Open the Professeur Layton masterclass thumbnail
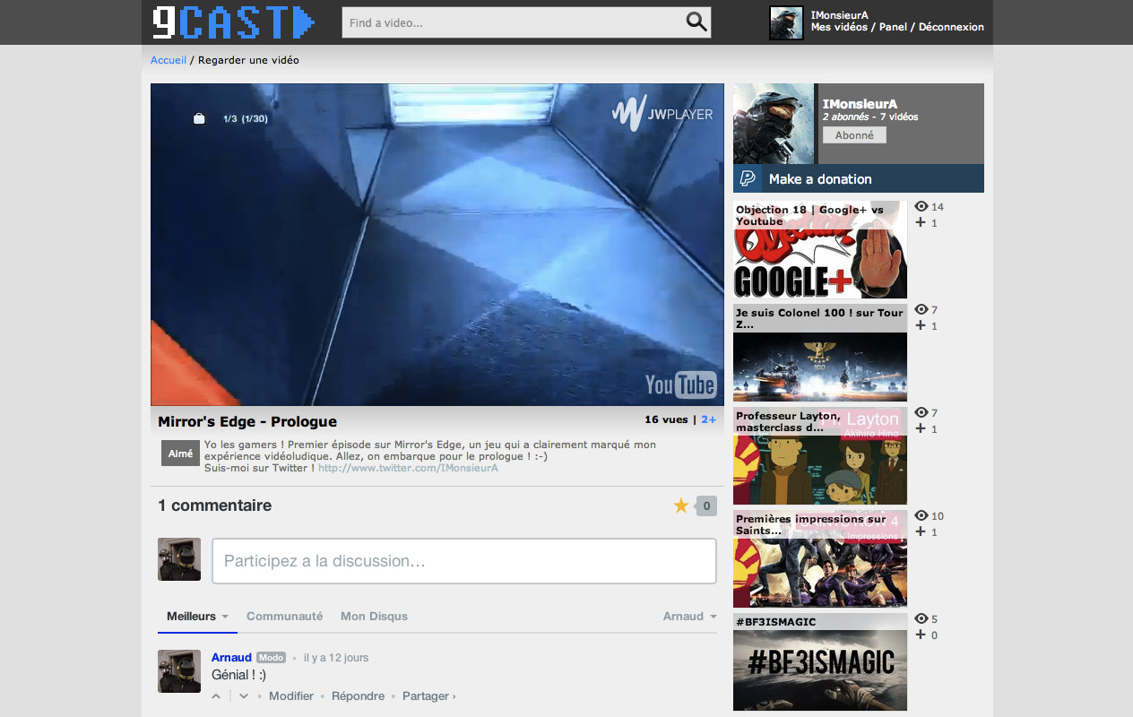 click(819, 457)
